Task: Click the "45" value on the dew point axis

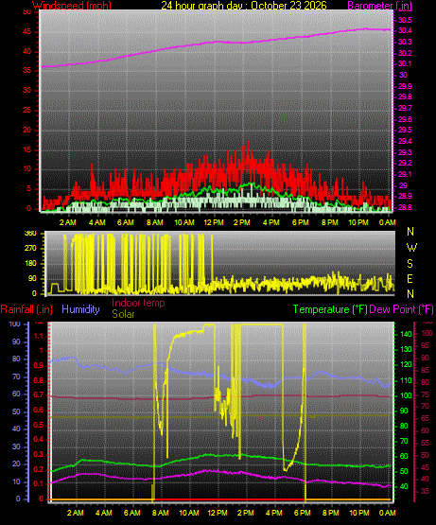Action: (x=425, y=467)
